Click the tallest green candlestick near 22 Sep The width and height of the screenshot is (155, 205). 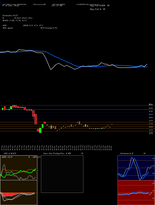tap(40, 130)
